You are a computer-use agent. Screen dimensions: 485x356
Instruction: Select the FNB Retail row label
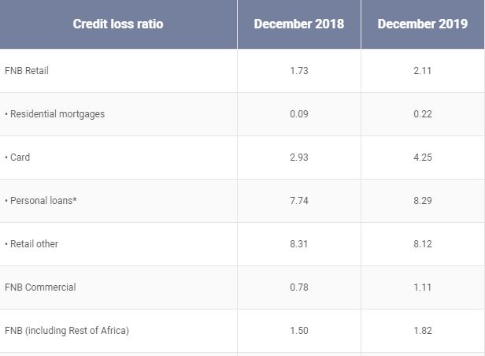tap(27, 71)
